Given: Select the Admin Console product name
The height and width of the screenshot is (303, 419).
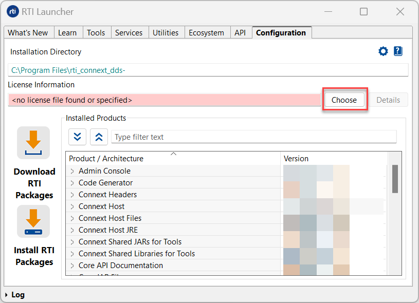Looking at the screenshot, I should tap(104, 171).
